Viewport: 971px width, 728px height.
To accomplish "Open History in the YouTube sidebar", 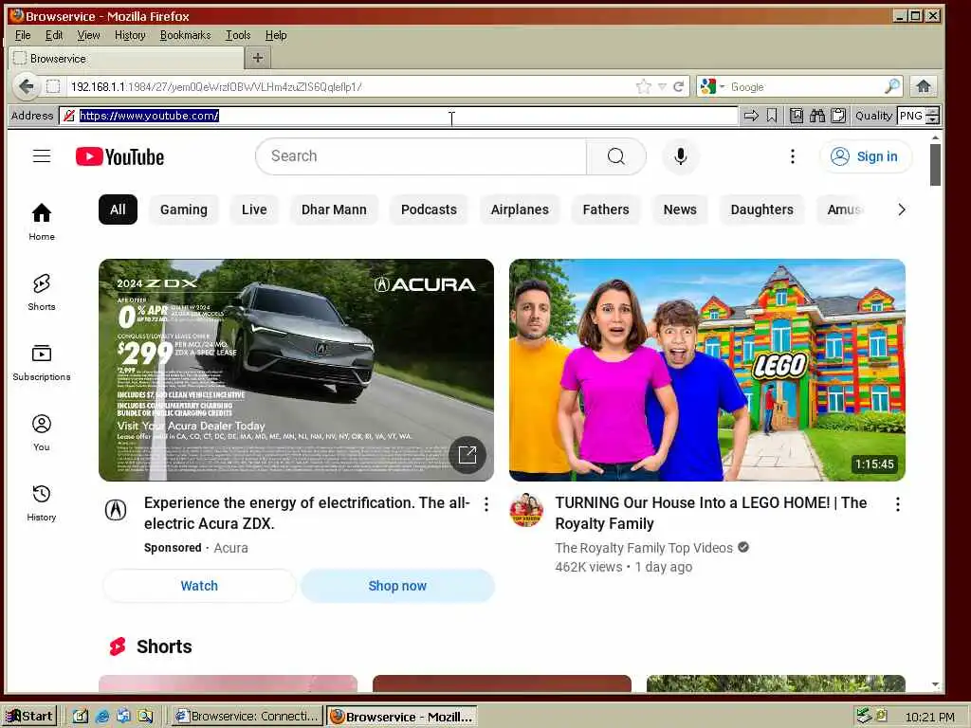I will [42, 502].
